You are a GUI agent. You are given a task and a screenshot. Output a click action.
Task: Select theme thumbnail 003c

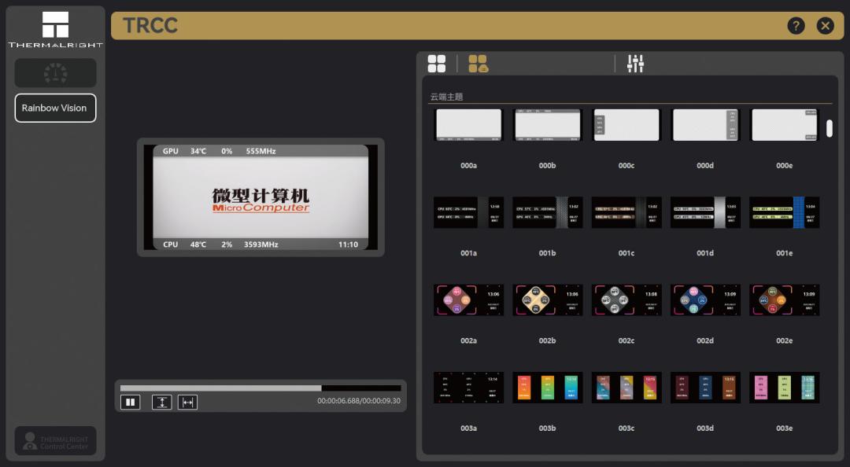pyautogui.click(x=626, y=388)
